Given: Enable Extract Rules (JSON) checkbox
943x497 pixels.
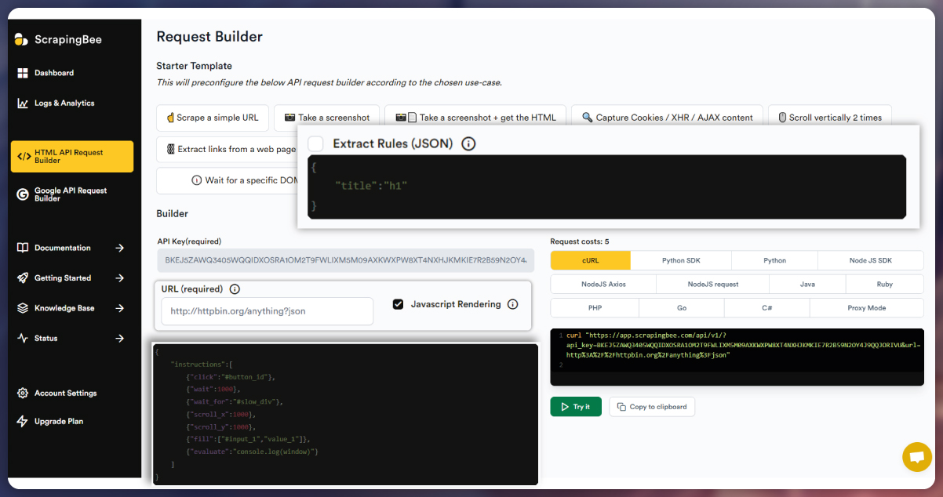Looking at the screenshot, I should coord(315,143).
